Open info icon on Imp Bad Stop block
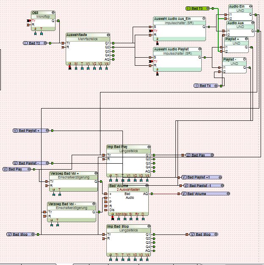 point(149,226)
